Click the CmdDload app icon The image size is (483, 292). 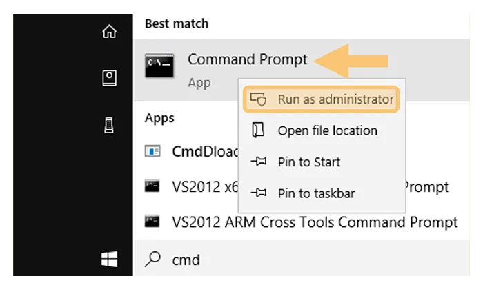click(152, 151)
